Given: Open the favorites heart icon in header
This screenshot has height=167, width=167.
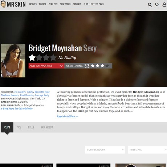Looking at the screenshot, I should click(157, 4).
